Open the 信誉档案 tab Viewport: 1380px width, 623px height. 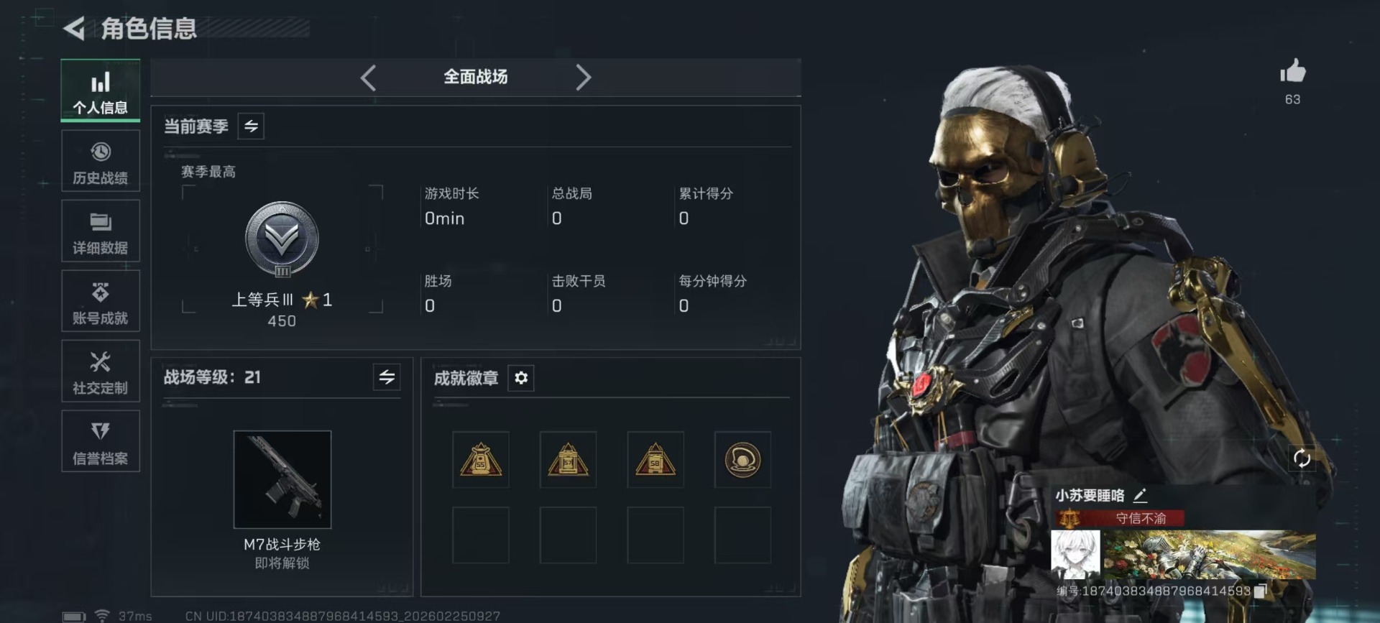point(101,441)
